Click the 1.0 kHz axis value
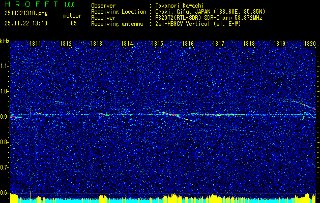Image resolution: width=320 pixels, height=203 pixels. tap(4, 91)
